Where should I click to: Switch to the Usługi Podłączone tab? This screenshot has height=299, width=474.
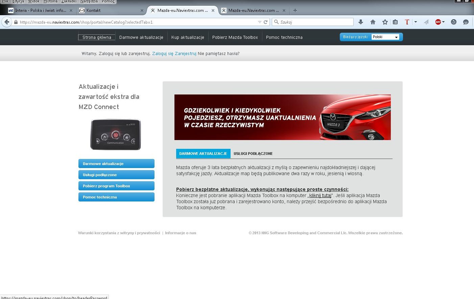(x=253, y=154)
